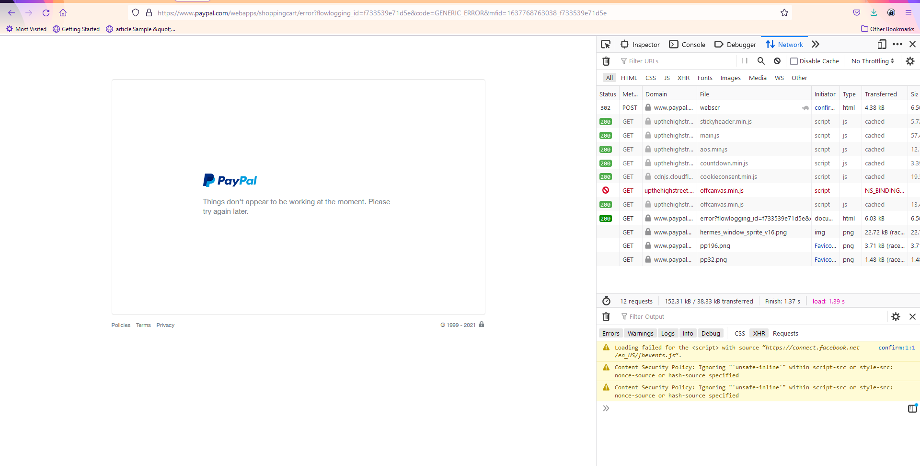Open request blocking panel
This screenshot has height=466, width=920.
coord(777,61)
